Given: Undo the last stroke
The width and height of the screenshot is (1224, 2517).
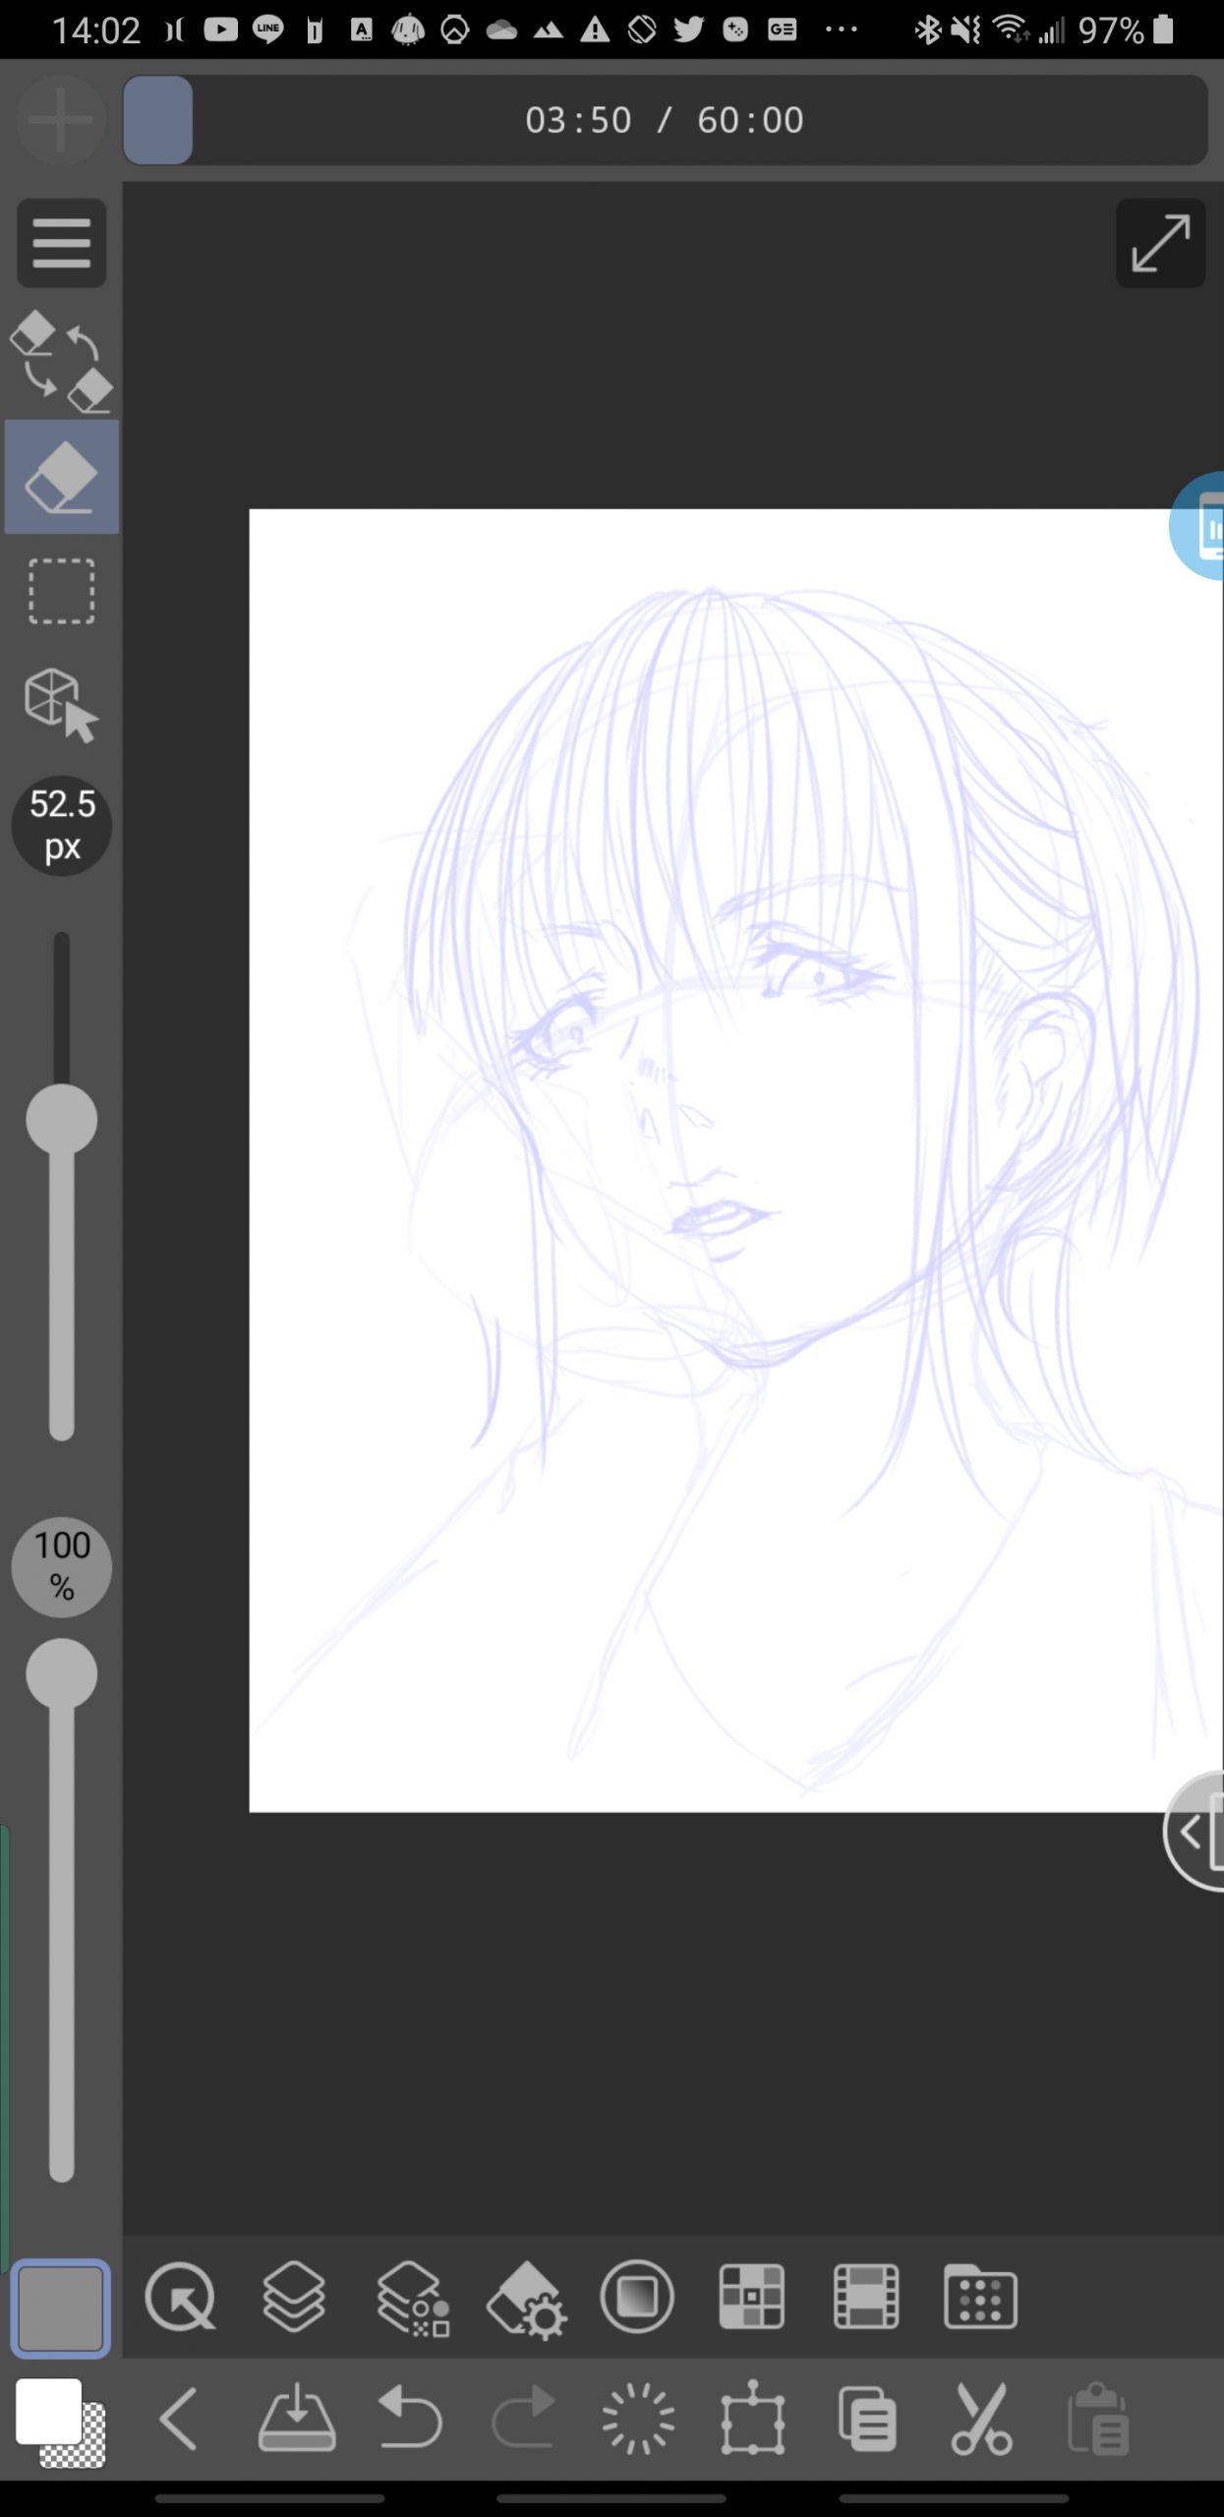Looking at the screenshot, I should click(410, 2419).
